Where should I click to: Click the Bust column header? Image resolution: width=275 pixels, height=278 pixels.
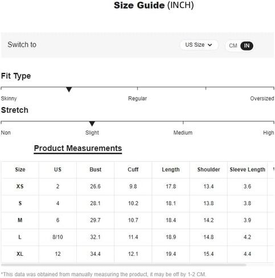pos(96,170)
